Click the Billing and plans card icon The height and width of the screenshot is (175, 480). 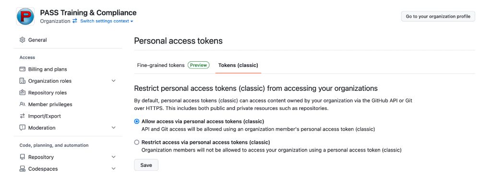[x=22, y=69]
